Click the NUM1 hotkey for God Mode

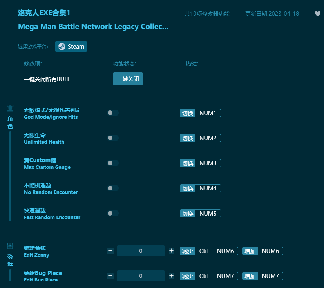[x=200, y=113]
